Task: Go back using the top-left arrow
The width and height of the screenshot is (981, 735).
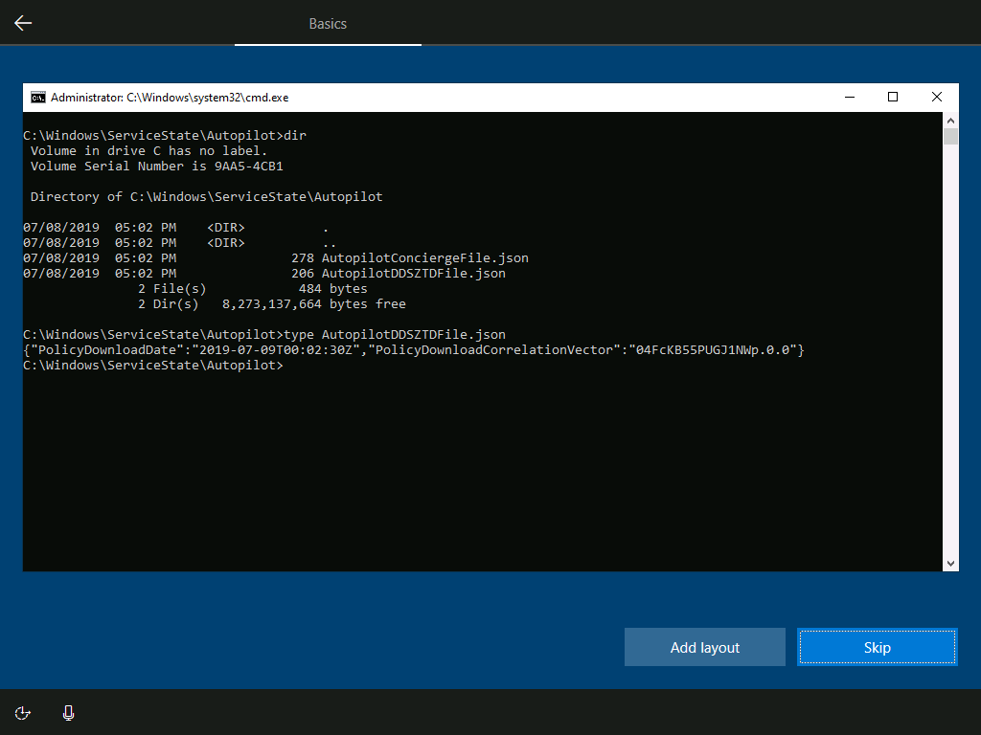Action: tap(23, 23)
